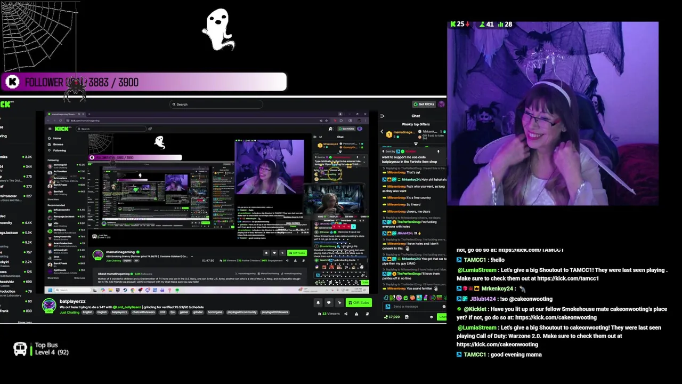Screen dimensions: 682x384
Task: Click the main Kick search field
Action: (216, 104)
